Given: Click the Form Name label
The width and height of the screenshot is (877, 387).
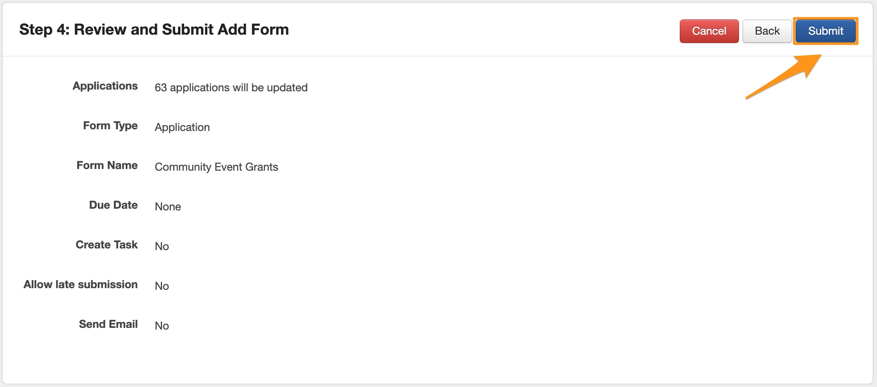Looking at the screenshot, I should [x=107, y=165].
